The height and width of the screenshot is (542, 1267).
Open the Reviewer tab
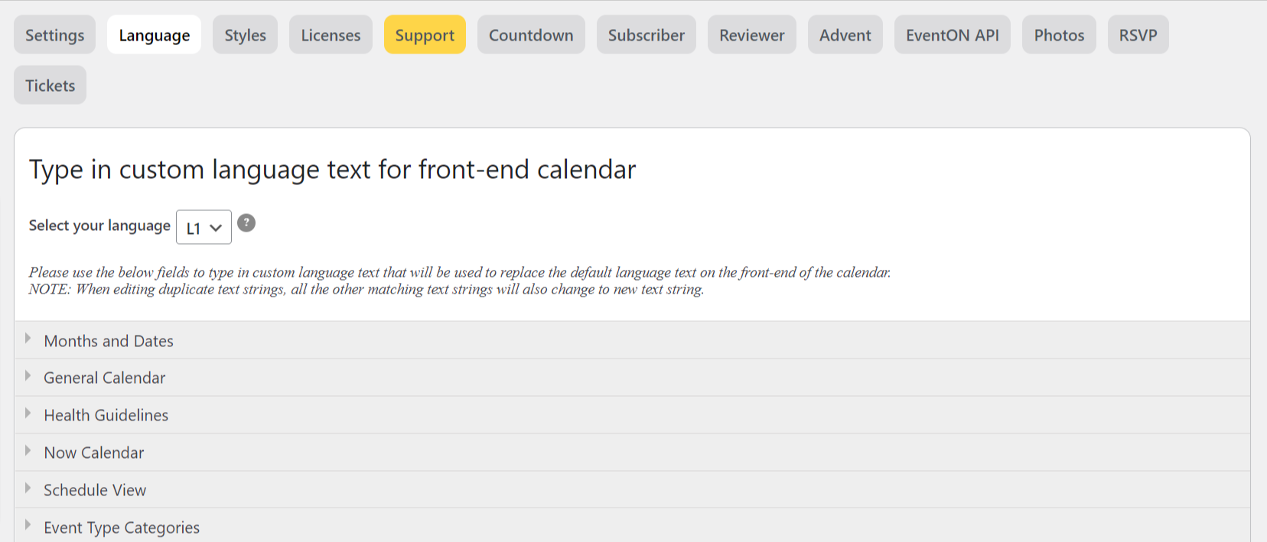click(752, 34)
